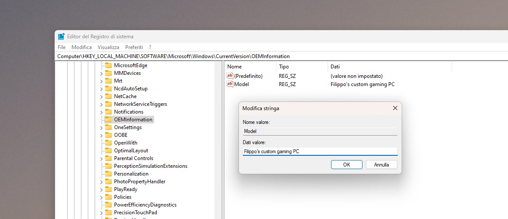Click the Mrt folder icon
508x219 pixels.
pyautogui.click(x=108, y=81)
